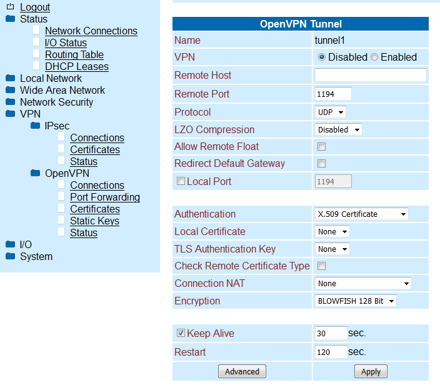Click page icon beside I/O Status
The width and height of the screenshot is (440, 390).
(36, 42)
